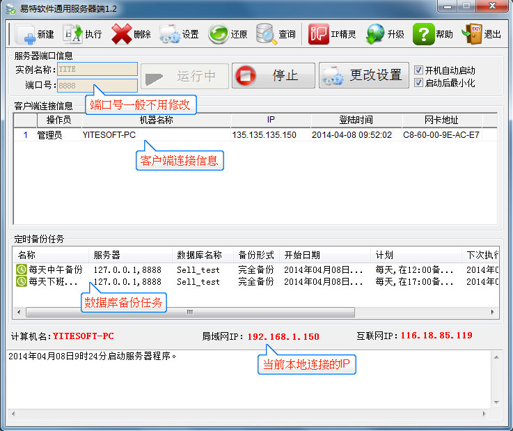This screenshot has width=513, height=431.
Task: Open 帮助 (Help) from the toolbar
Action: (424, 34)
